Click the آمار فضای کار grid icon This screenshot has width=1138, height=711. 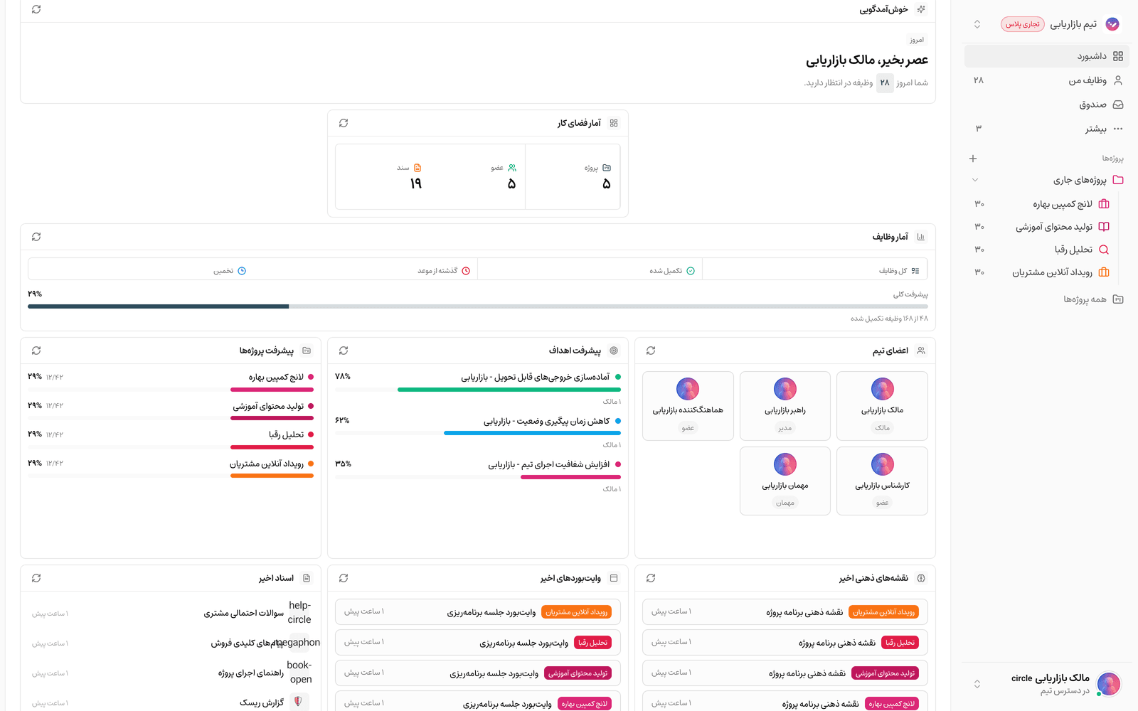coord(614,123)
